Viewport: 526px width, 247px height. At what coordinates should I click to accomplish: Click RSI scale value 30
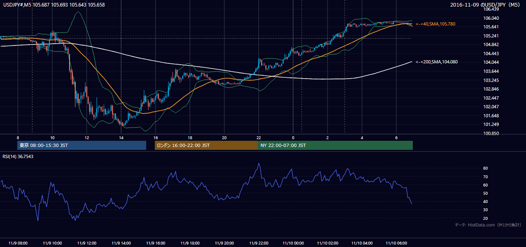click(x=486, y=210)
